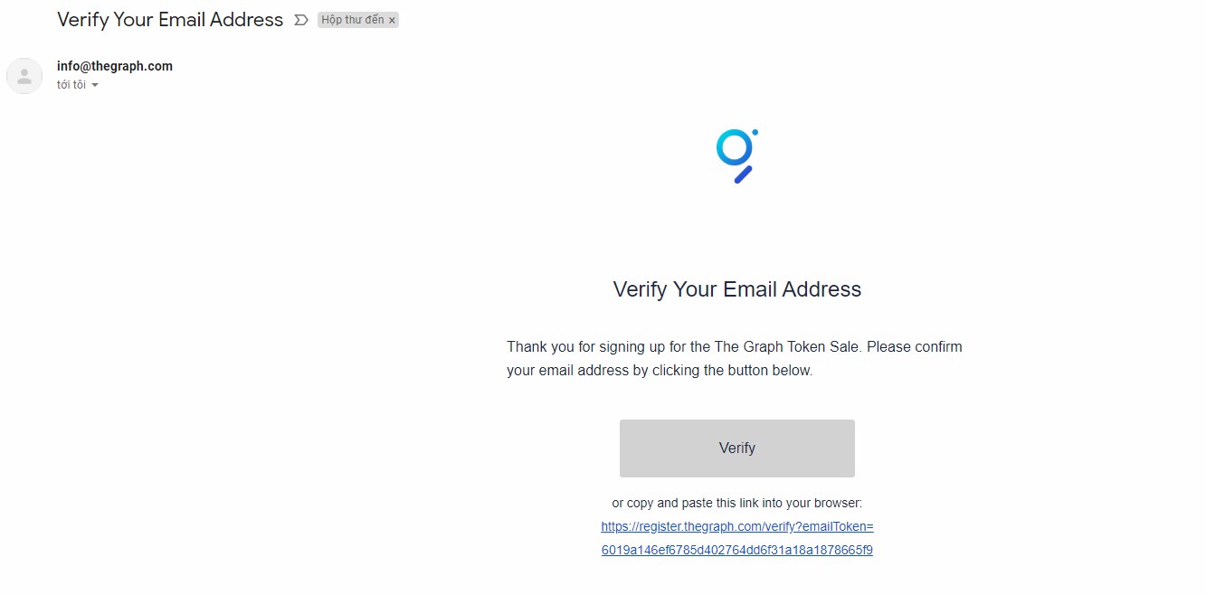This screenshot has height=595, width=1206.
Task: Remove the Hộp thư đến label
Action: coord(392,20)
